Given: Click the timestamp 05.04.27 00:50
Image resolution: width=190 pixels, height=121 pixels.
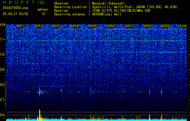Looking at the screenshot, I should (x=15, y=14).
